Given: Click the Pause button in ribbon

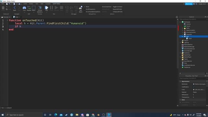Looking at the screenshot, I should click(51, 8).
